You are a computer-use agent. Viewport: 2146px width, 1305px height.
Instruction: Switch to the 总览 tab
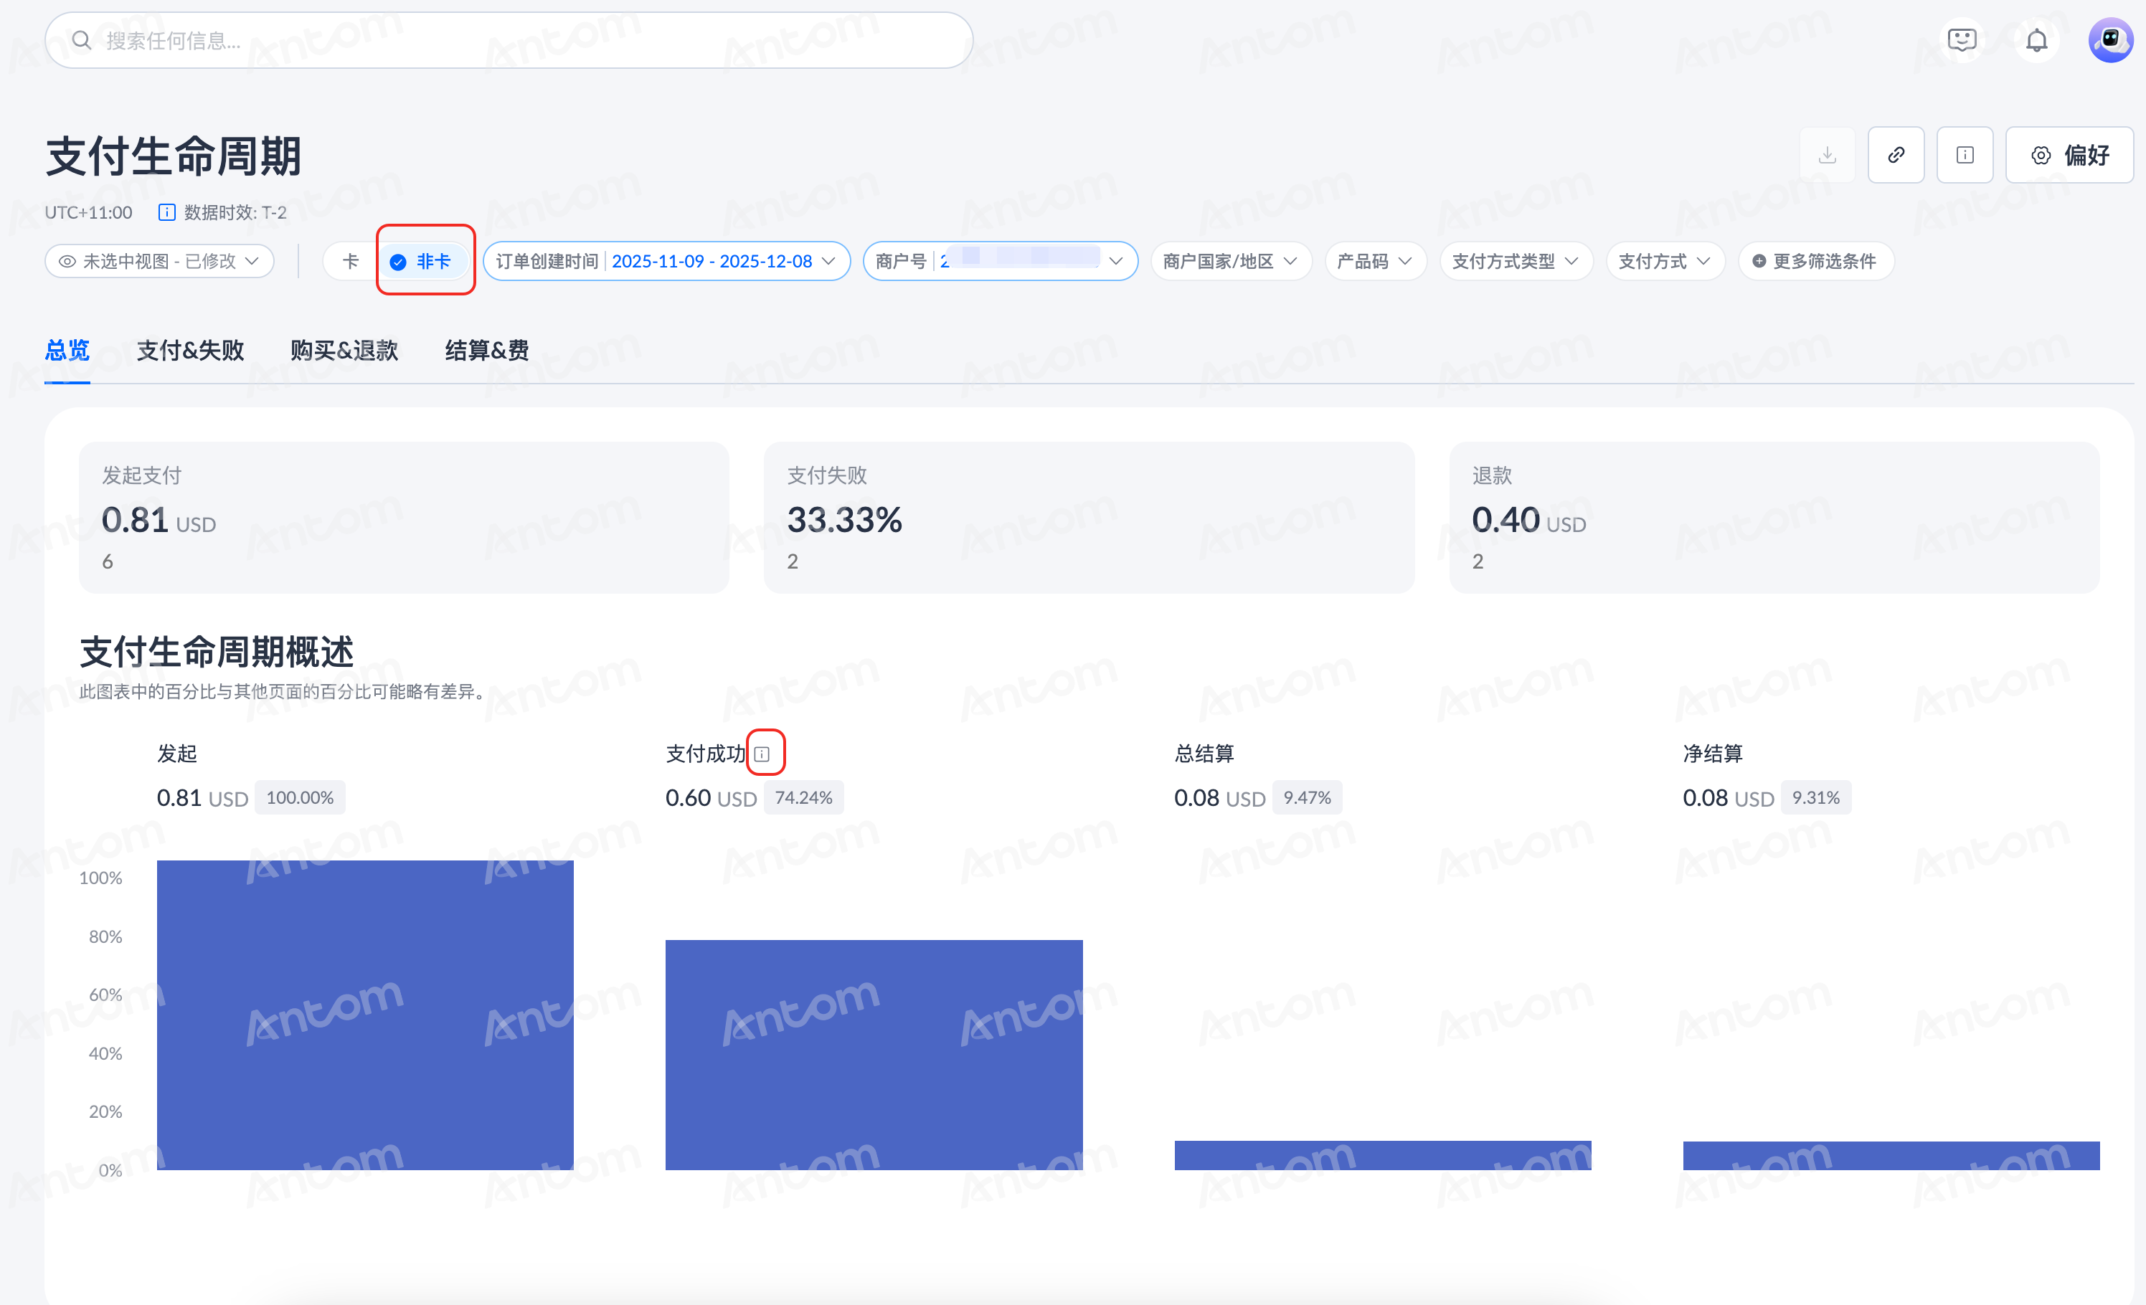coord(67,350)
